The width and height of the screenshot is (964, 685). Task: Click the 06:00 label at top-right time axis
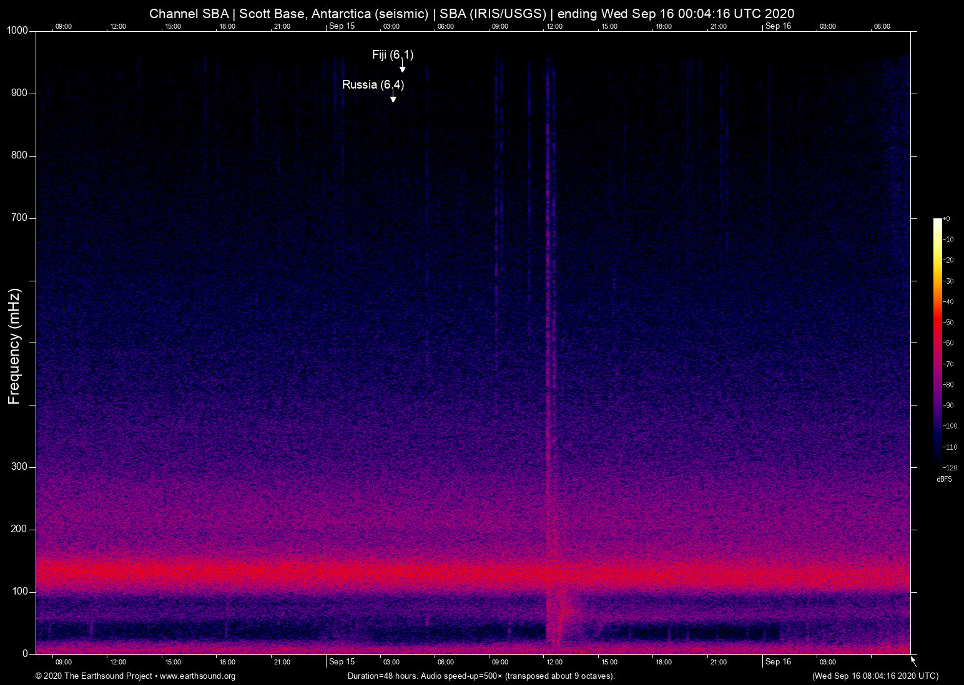882,26
